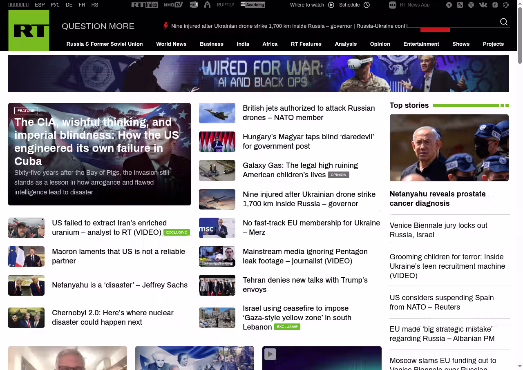Open 'Macron laments that US is not reliable' article

(x=118, y=256)
